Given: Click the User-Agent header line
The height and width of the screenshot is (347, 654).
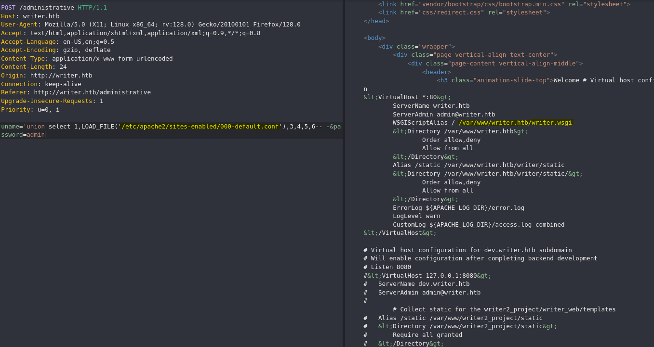Looking at the screenshot, I should [151, 25].
